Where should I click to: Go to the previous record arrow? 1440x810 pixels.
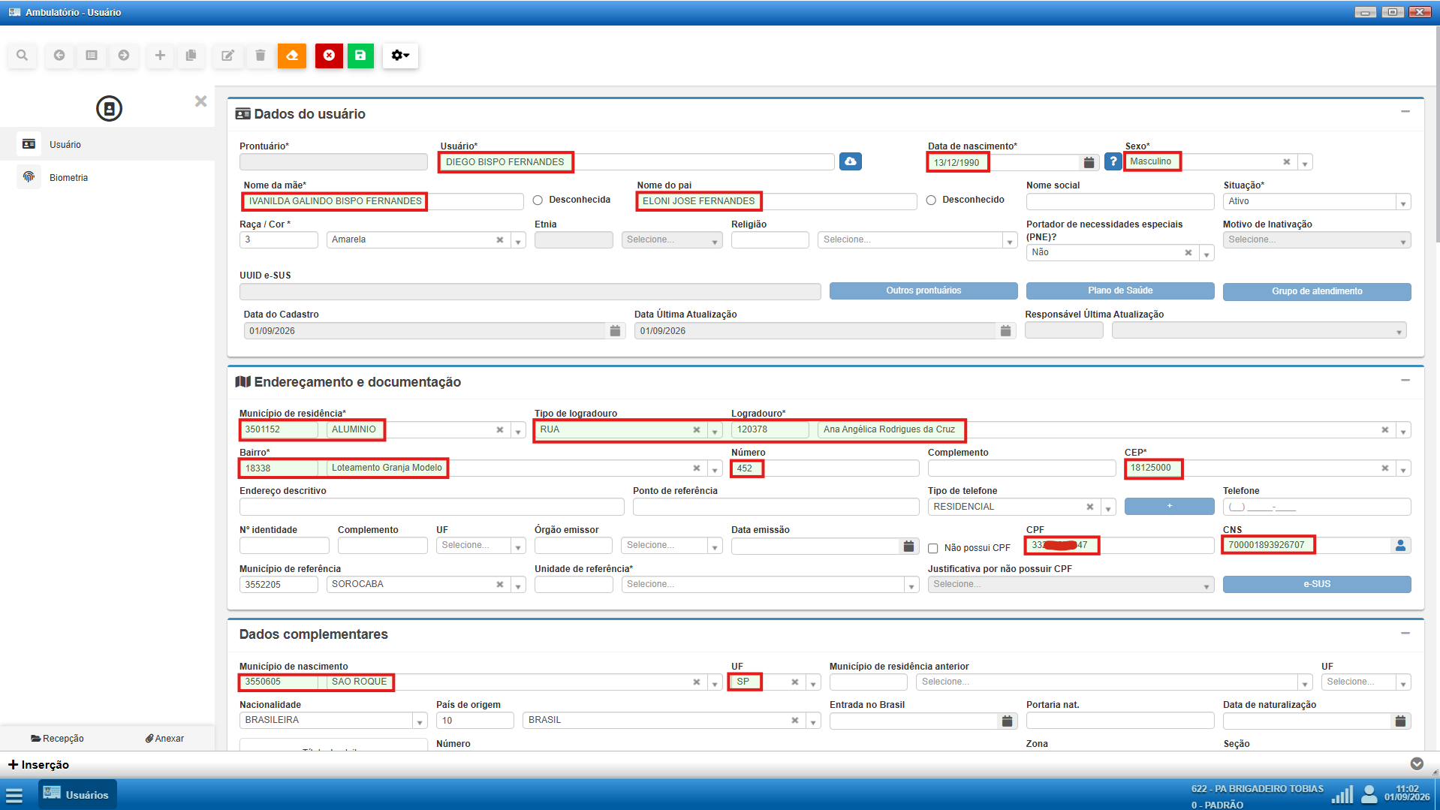59,56
